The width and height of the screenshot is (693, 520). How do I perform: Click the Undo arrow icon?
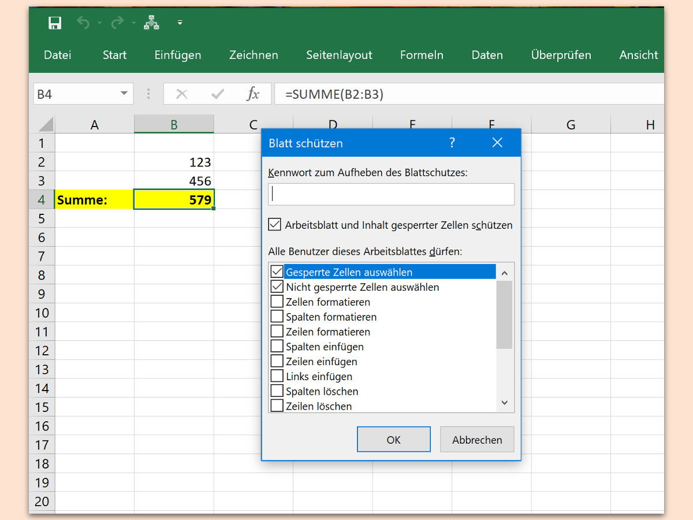click(83, 23)
